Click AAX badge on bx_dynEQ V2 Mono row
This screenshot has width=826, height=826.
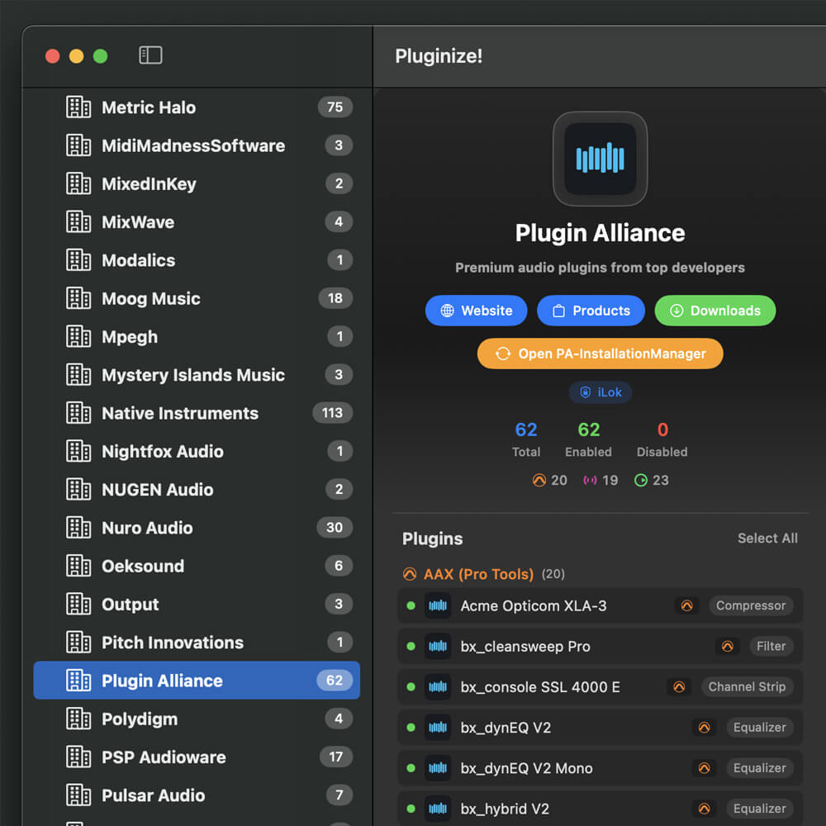click(x=705, y=768)
